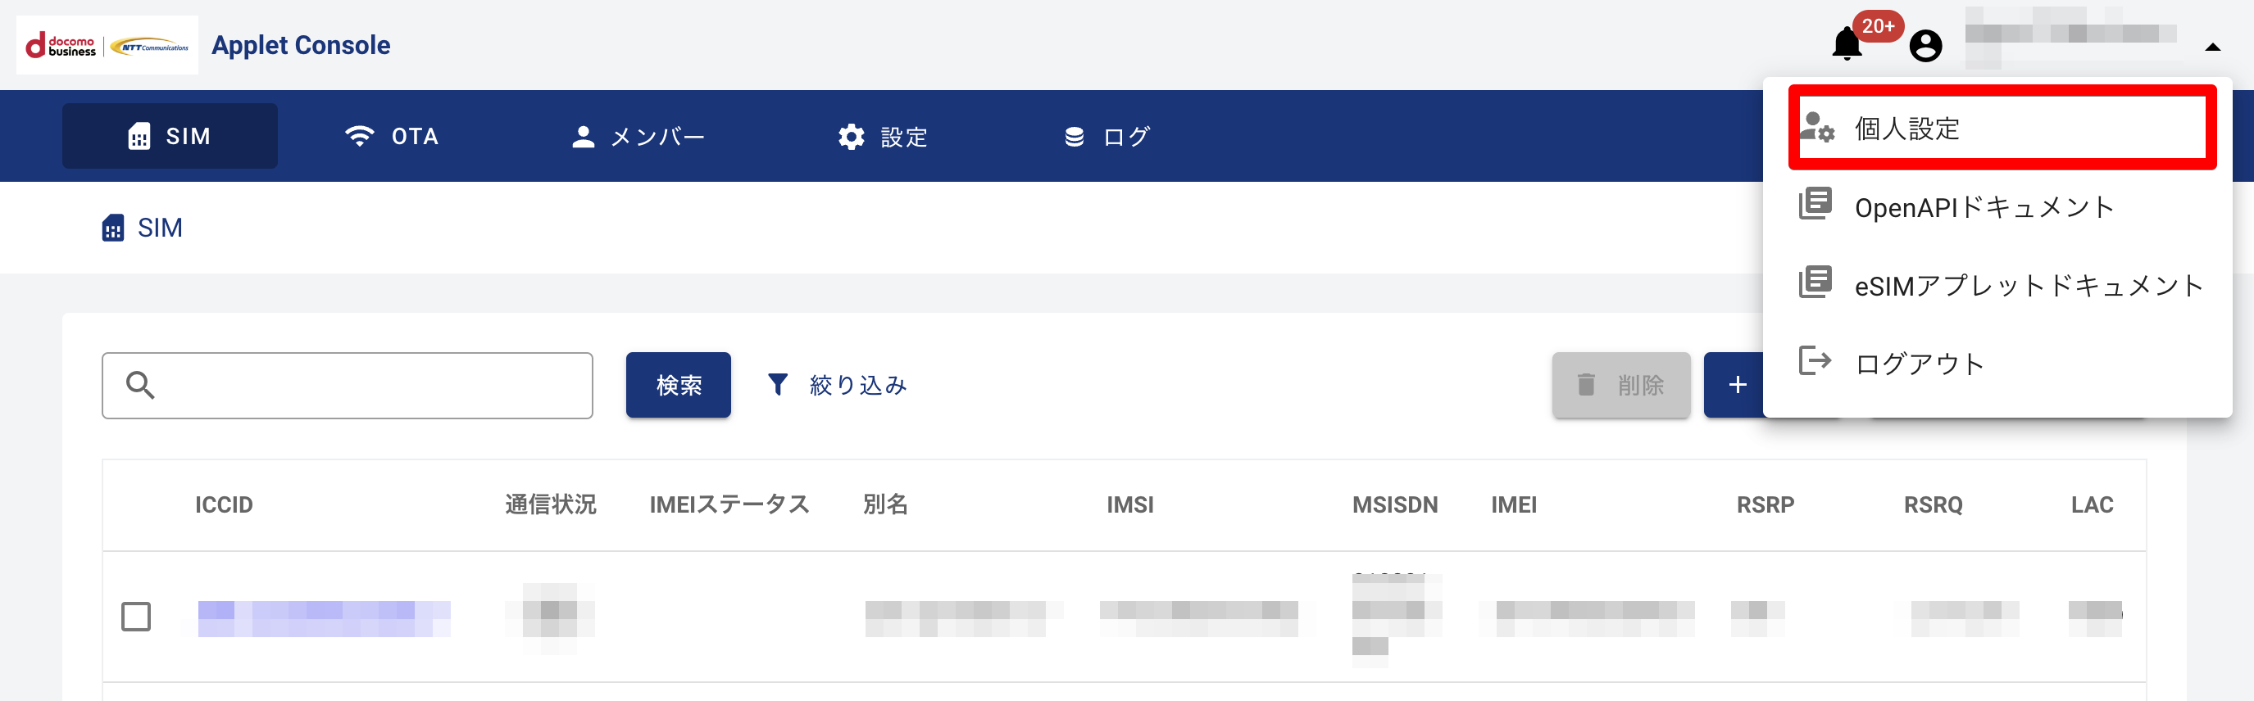Open the blurred ICCID link in the first row
Screen dimensions: 2254x701
[x=324, y=618]
